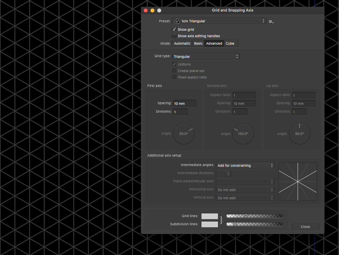Open the Preset dropdown showing 1cm Triangular
The height and width of the screenshot is (255, 339).
pos(219,21)
